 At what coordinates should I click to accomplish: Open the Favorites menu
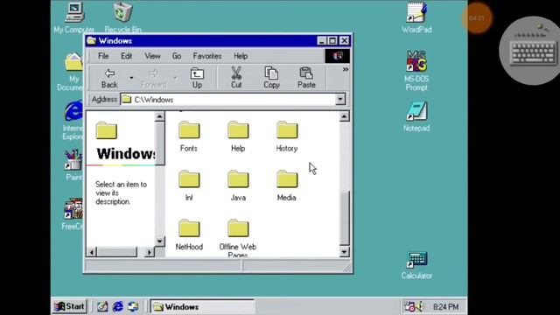(x=207, y=56)
